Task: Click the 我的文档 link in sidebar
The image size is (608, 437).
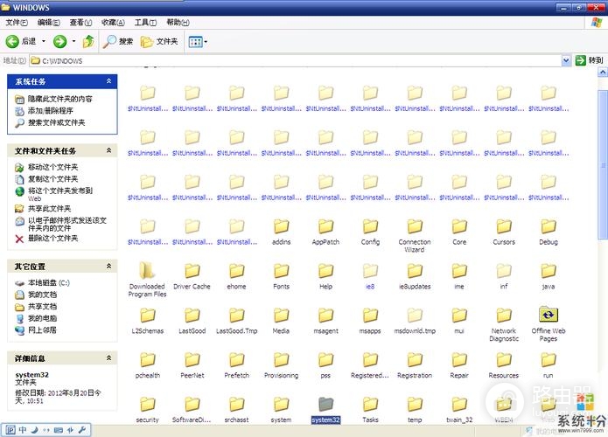Action: click(42, 295)
